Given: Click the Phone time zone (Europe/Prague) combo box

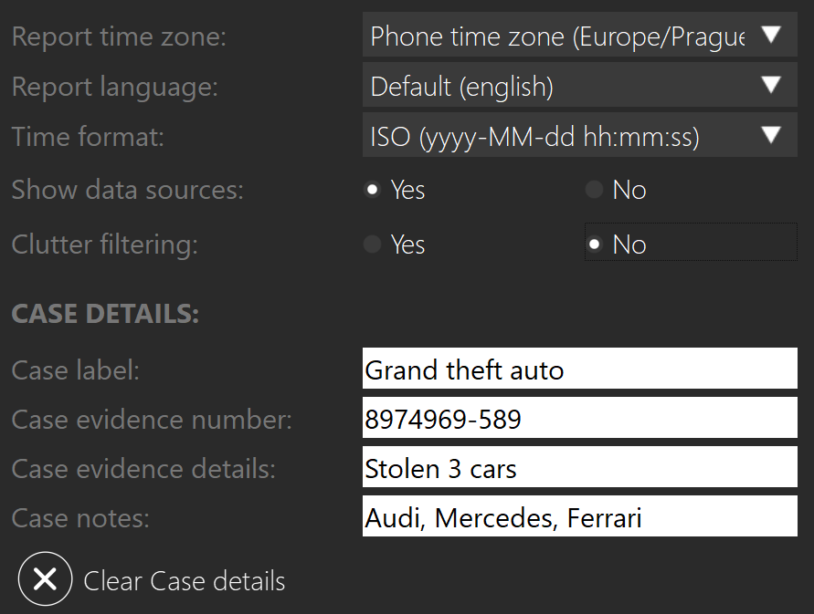Looking at the screenshot, I should (580, 35).
